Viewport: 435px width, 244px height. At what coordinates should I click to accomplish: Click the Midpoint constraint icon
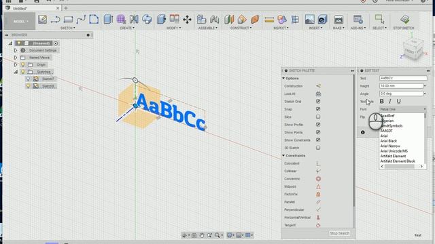tap(318, 187)
